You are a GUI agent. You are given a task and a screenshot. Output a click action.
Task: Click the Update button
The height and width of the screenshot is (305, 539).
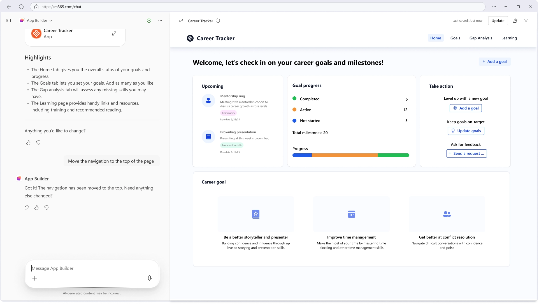(498, 21)
